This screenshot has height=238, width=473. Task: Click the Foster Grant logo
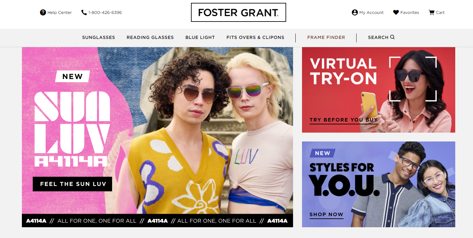tap(239, 12)
